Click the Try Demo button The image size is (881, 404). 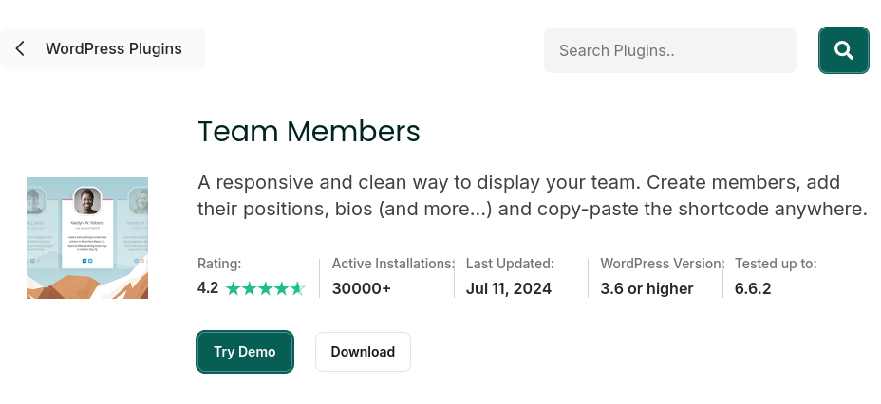[244, 352]
